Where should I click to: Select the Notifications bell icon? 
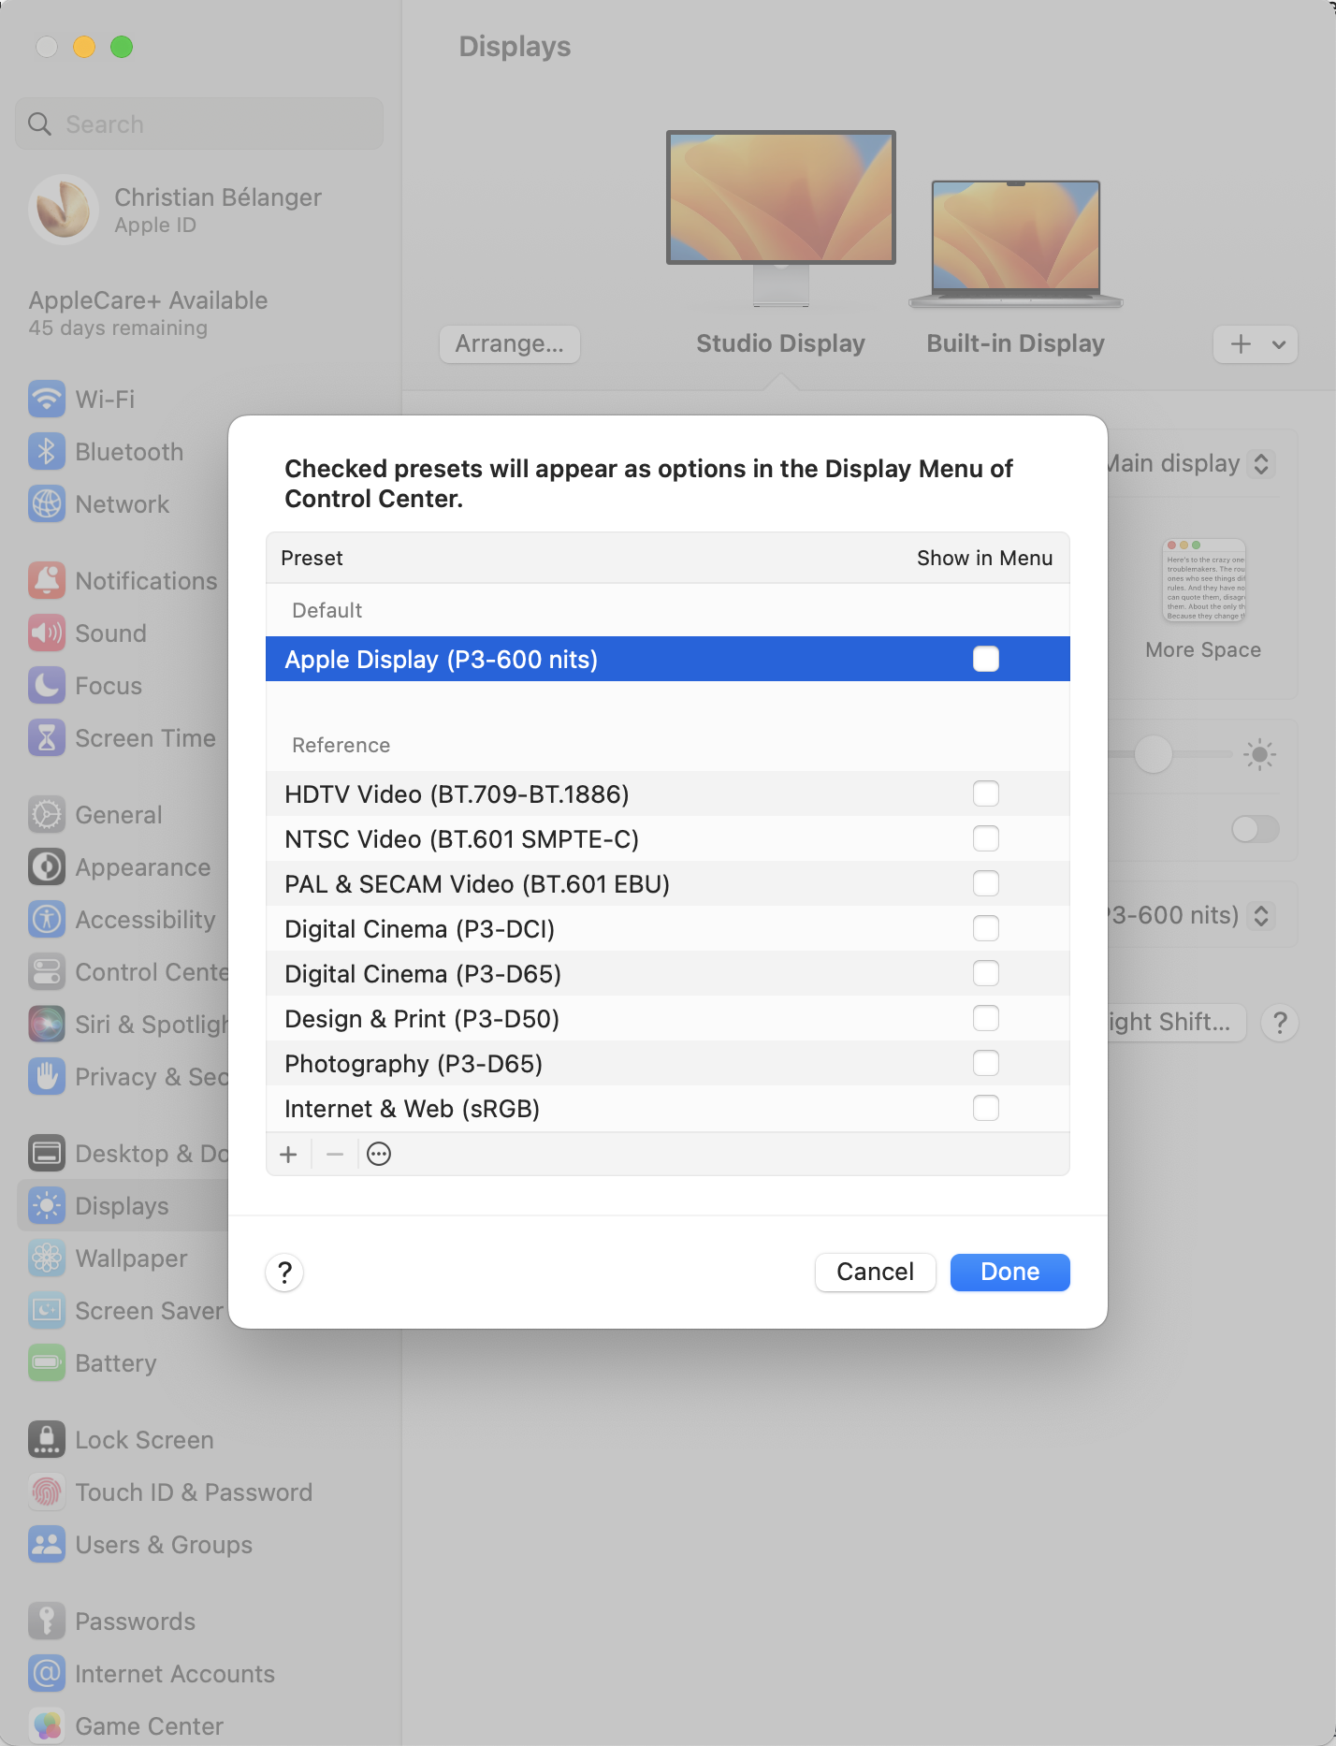coord(47,581)
